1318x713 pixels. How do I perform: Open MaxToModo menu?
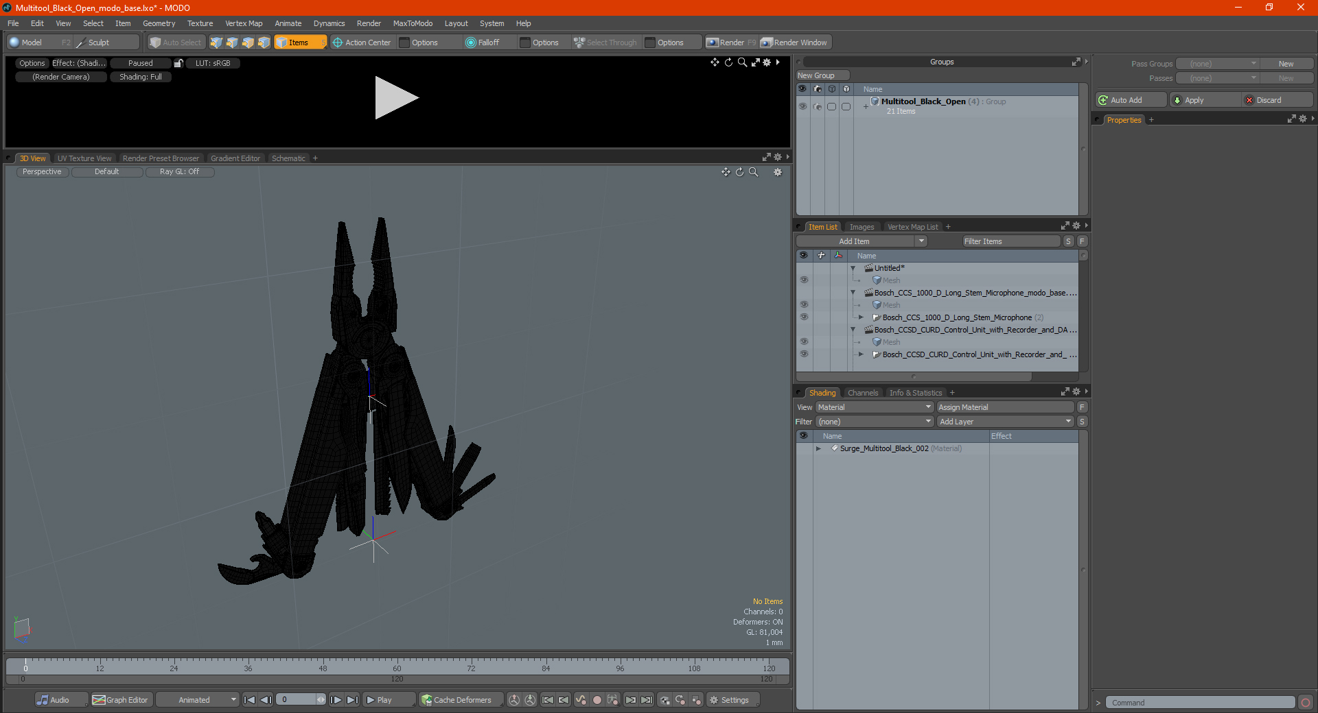pyautogui.click(x=413, y=23)
